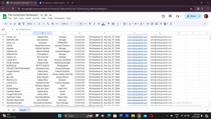The width and height of the screenshot is (211, 119).
Task: Open Share quick-actions dropdown arrow
Action: point(200,16)
